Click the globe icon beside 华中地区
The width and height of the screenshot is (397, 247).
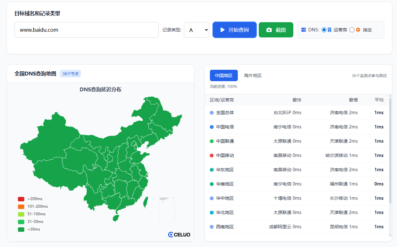(212, 198)
